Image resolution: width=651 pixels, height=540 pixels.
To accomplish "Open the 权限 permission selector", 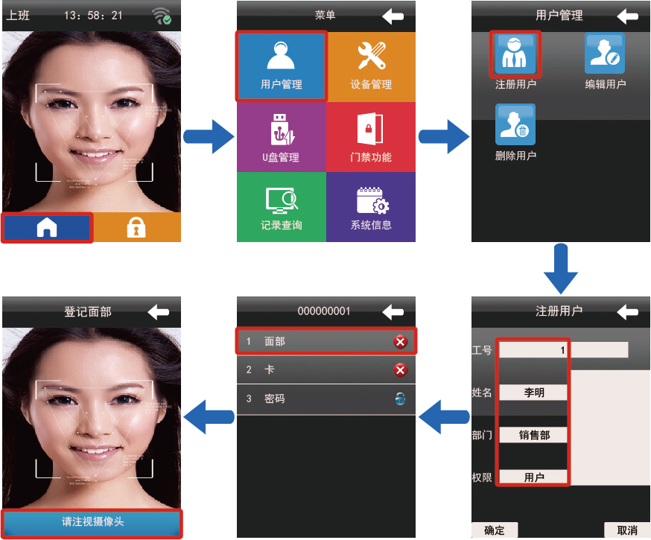I will coord(533,477).
